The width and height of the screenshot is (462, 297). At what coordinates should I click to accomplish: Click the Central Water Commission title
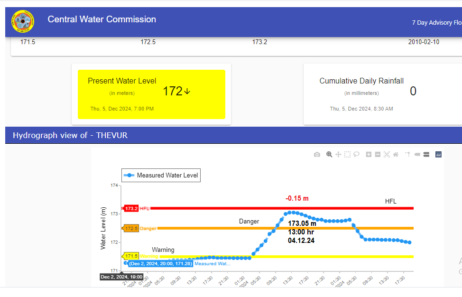(102, 19)
